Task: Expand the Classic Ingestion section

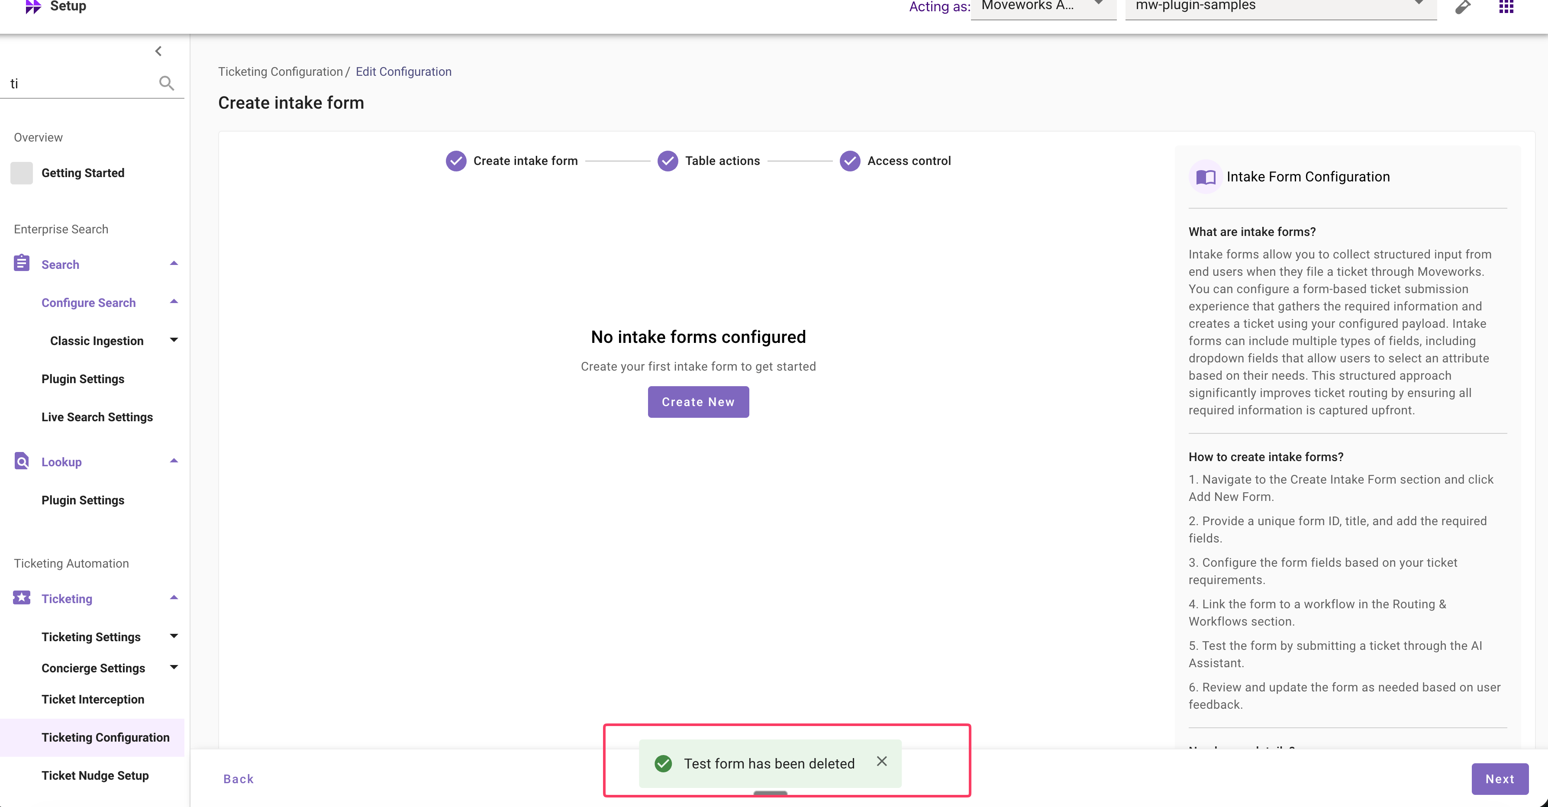Action: [x=174, y=340]
